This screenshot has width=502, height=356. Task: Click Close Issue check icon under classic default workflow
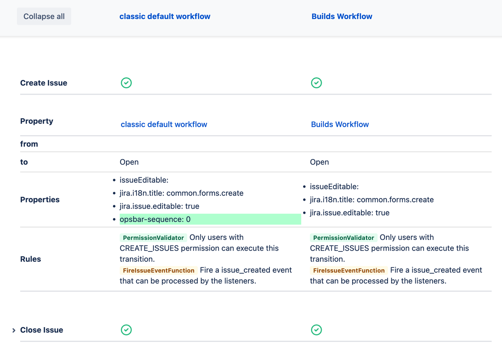[126, 330]
